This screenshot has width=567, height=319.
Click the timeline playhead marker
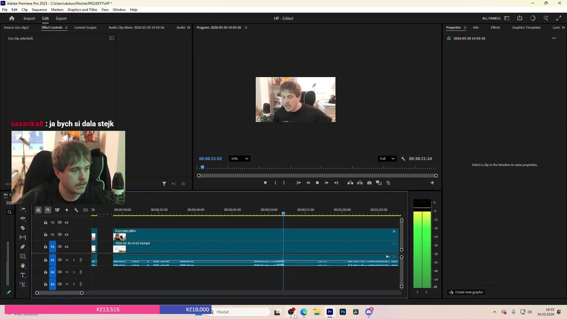click(283, 214)
